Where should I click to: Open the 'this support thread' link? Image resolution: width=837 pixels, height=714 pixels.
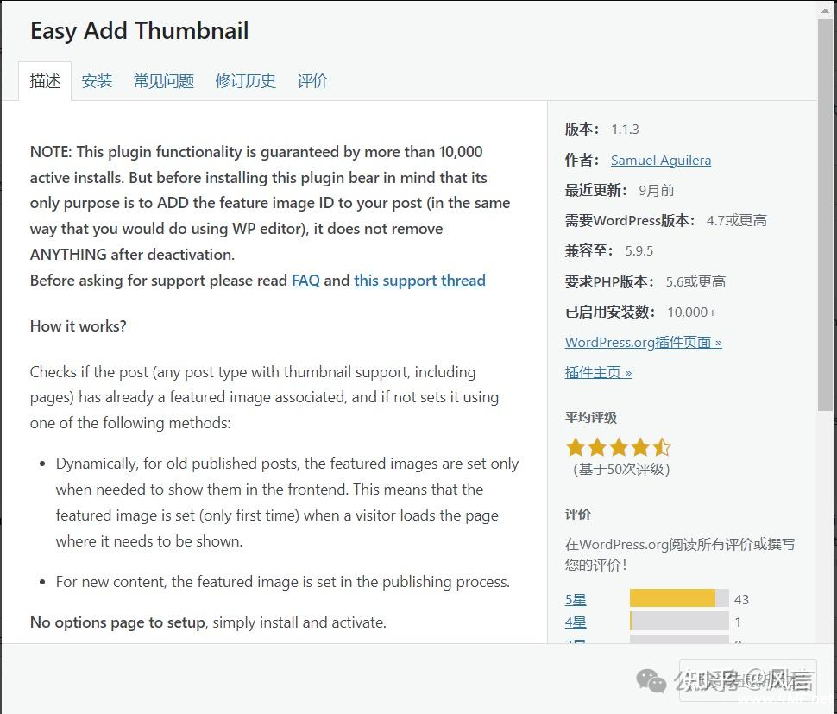click(x=419, y=281)
